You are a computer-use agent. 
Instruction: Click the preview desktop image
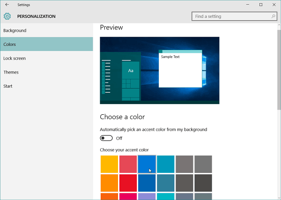(160, 70)
